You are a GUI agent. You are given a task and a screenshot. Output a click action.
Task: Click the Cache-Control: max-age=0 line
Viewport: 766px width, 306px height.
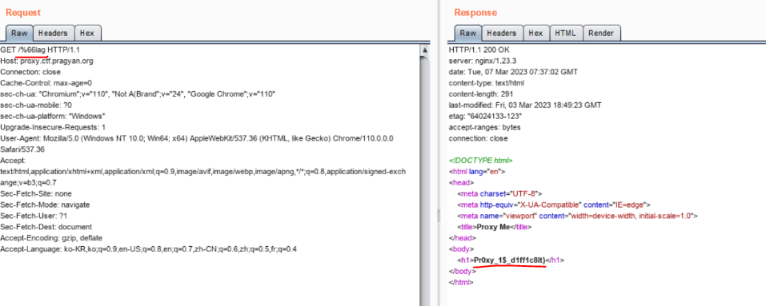[46, 83]
